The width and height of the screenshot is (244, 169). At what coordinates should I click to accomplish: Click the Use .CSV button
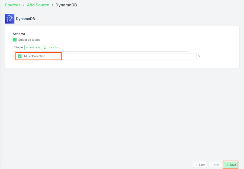(x=51, y=47)
